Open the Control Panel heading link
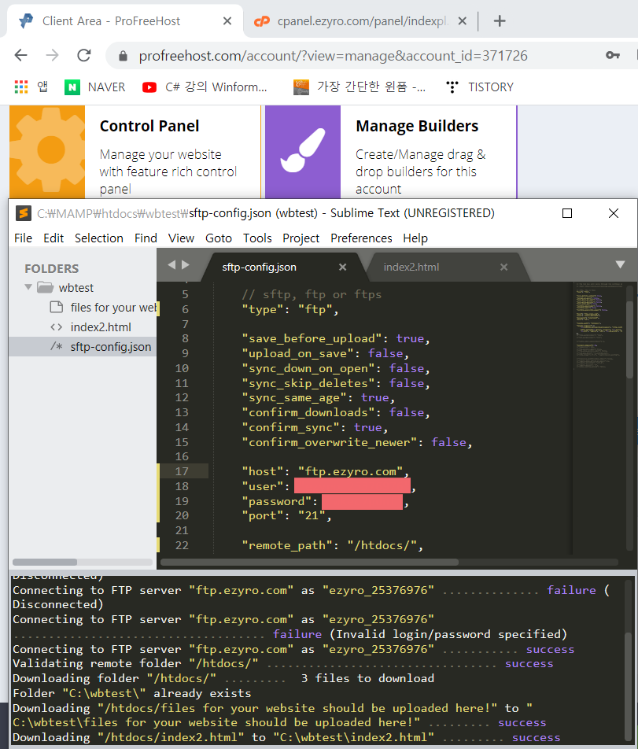This screenshot has width=638, height=749. (149, 126)
